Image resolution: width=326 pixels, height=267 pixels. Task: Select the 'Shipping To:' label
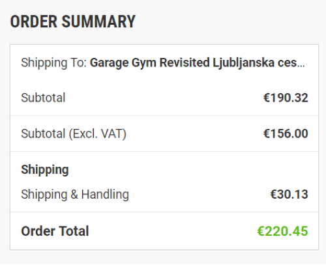tap(54, 63)
